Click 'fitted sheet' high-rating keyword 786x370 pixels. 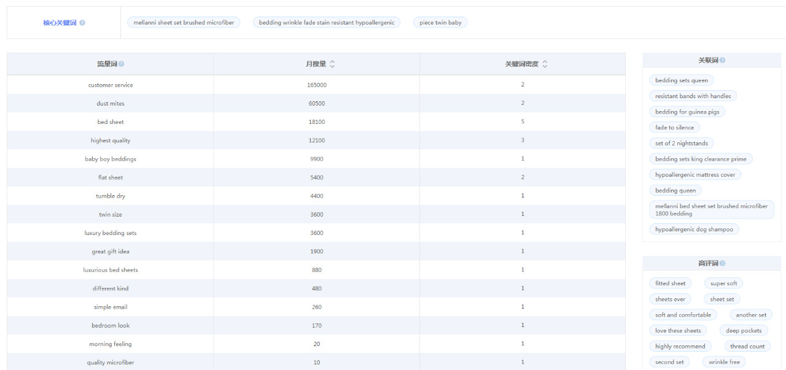click(x=670, y=283)
